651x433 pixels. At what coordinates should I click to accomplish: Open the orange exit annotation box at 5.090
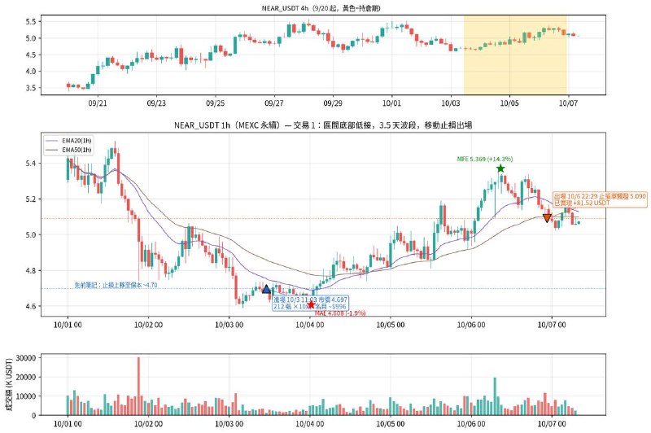click(600, 199)
